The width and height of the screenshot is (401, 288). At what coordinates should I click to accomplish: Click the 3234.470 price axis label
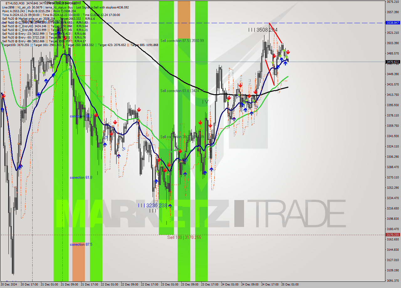click(393, 198)
